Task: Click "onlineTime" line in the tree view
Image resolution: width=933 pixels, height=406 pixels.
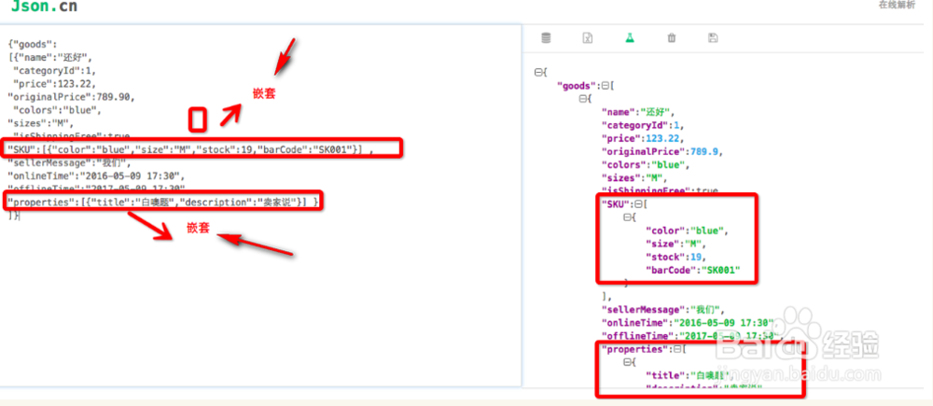Action: pyautogui.click(x=690, y=323)
